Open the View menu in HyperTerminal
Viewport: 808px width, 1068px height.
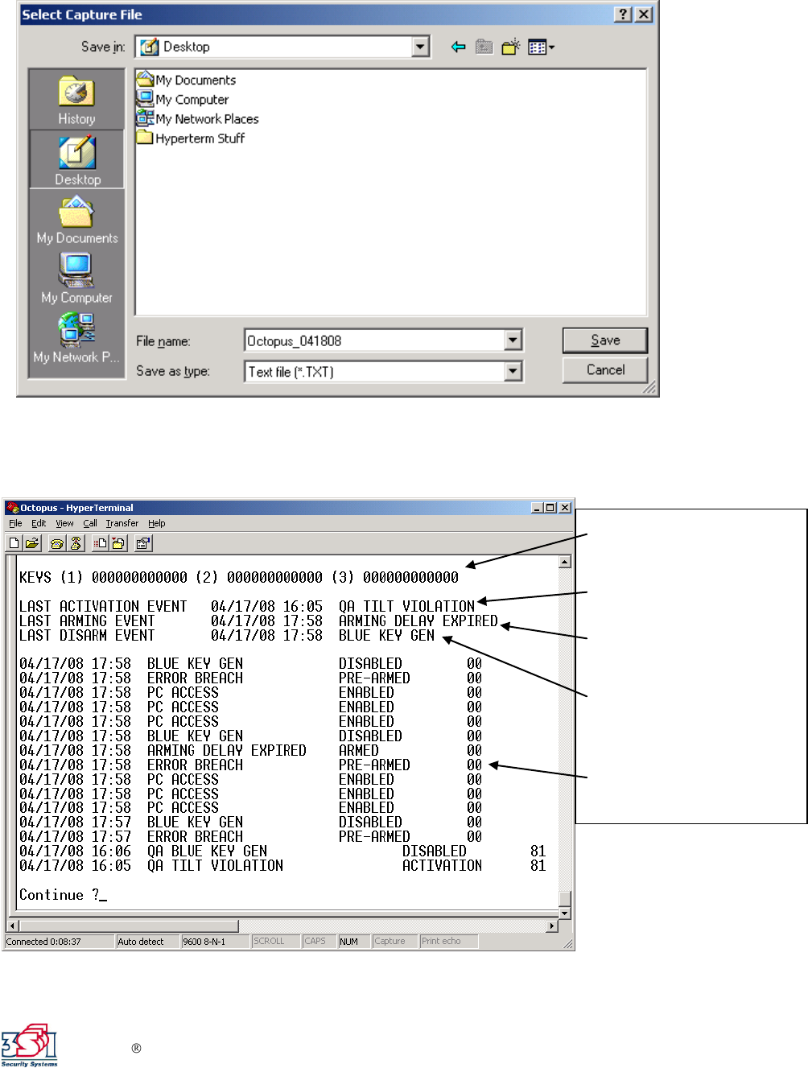pyautogui.click(x=64, y=523)
